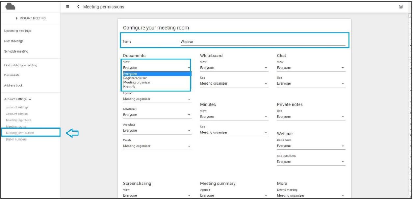Open the Documents Delete dropdown
Image resolution: width=413 pixels, height=199 pixels.
point(157,146)
